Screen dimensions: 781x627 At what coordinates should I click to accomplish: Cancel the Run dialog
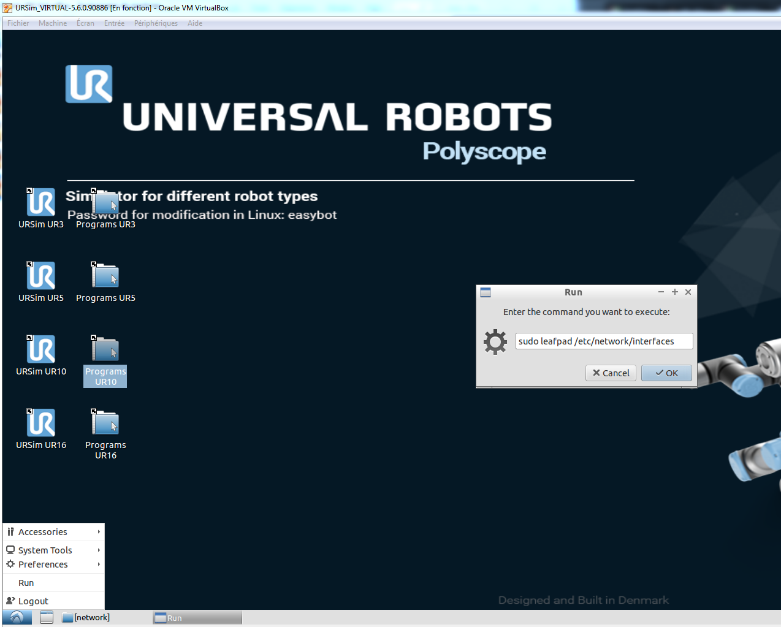pyautogui.click(x=611, y=373)
